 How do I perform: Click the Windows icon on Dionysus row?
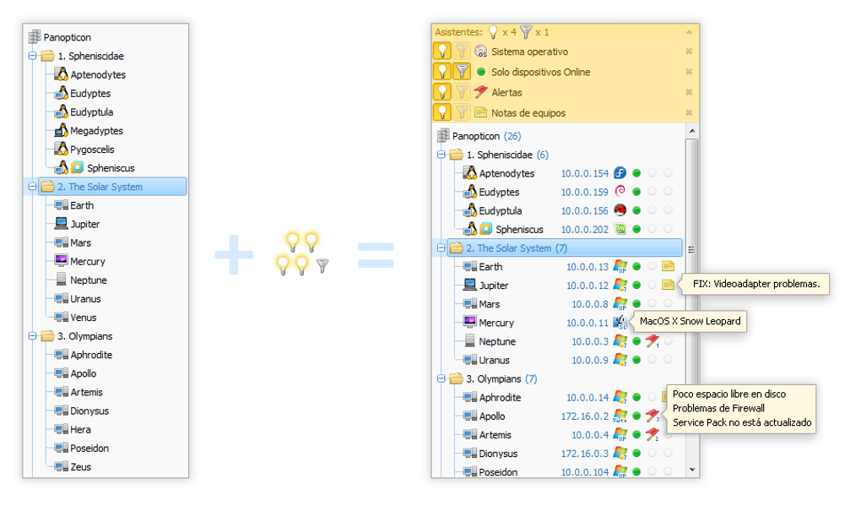[620, 454]
